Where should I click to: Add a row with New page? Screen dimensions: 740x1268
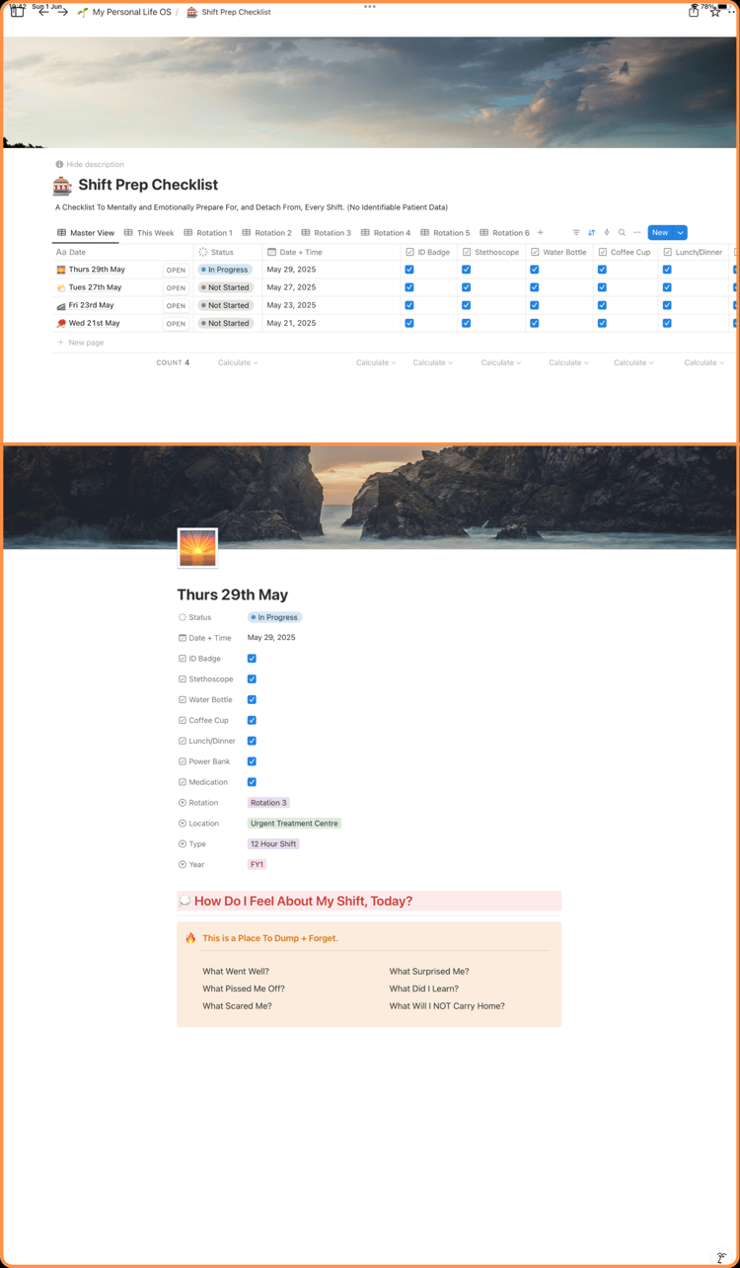pos(80,343)
